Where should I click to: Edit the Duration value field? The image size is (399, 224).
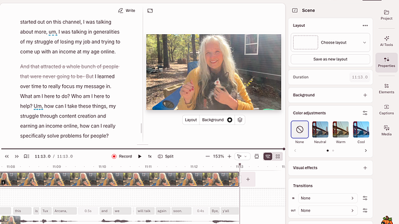point(360,77)
